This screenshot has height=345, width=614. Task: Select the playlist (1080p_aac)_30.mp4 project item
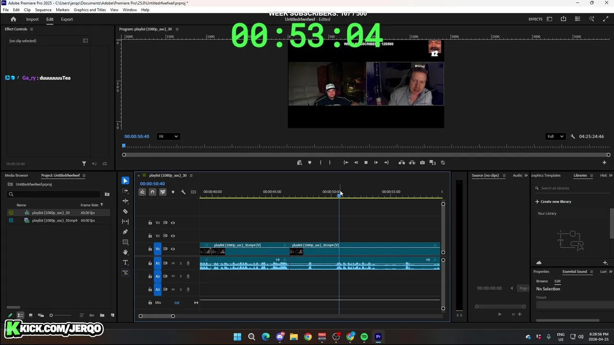click(55, 220)
